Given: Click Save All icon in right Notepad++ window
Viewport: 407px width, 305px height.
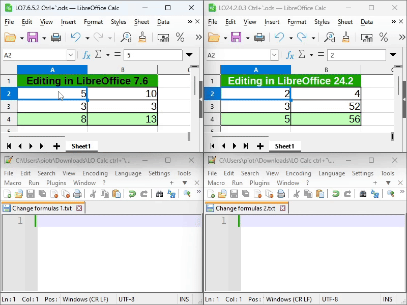Looking at the screenshot, I should click(246, 194).
